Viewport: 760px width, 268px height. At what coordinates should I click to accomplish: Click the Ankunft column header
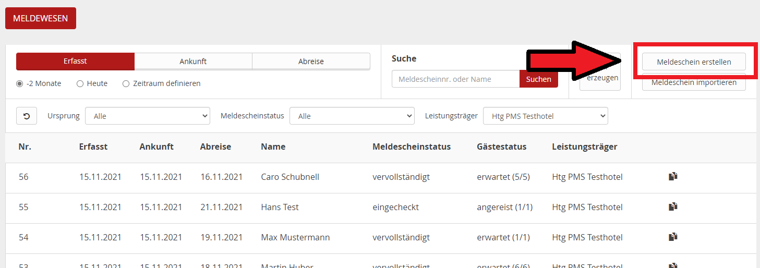(156, 147)
